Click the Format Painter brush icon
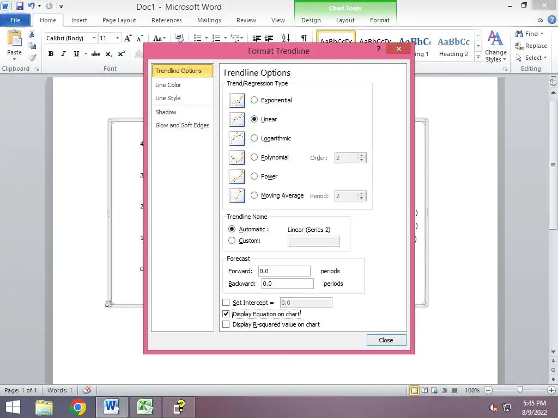The height and width of the screenshot is (418, 558). click(x=32, y=57)
